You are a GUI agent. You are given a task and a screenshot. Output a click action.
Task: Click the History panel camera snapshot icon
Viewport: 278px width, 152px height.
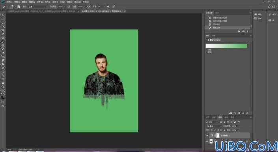[243, 31]
